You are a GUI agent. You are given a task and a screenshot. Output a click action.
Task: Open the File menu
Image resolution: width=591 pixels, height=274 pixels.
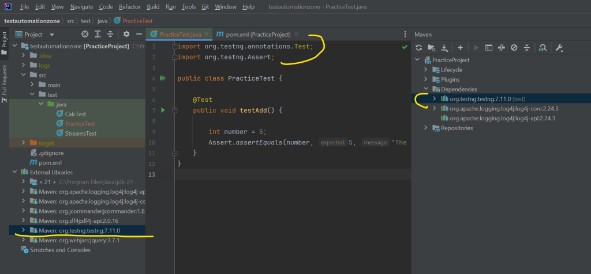[24, 7]
